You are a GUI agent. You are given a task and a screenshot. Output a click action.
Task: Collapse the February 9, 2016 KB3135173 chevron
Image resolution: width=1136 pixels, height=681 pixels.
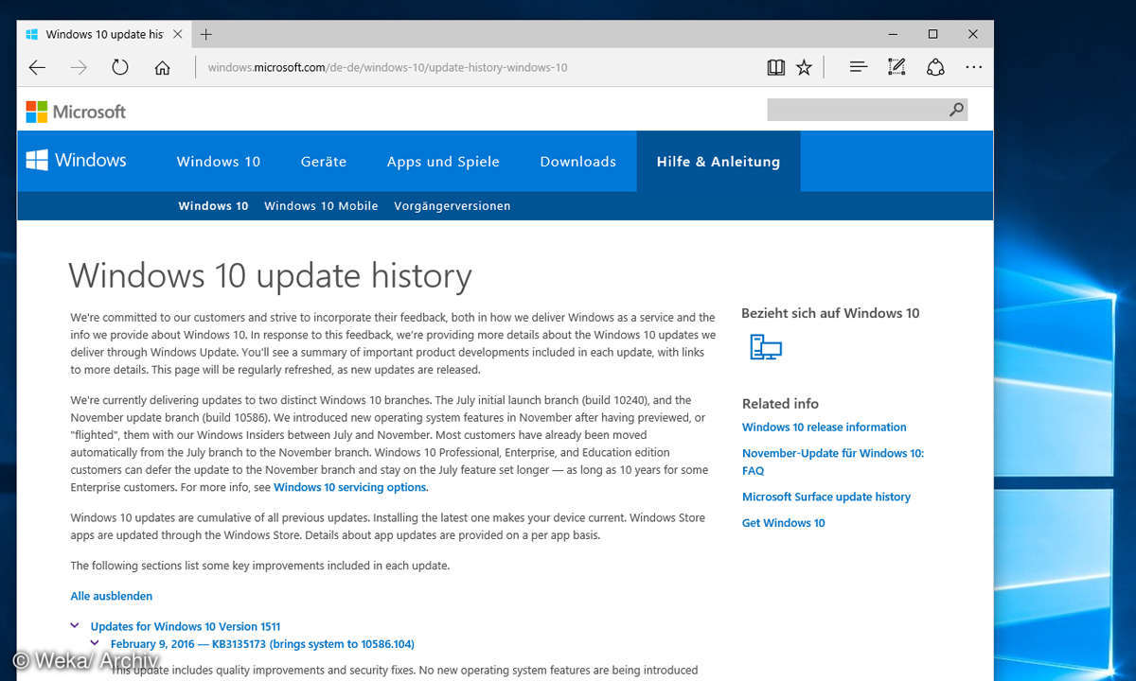click(95, 643)
